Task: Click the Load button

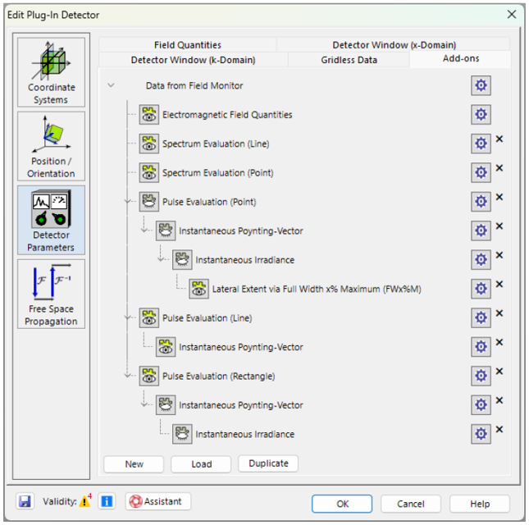Action: pyautogui.click(x=202, y=464)
